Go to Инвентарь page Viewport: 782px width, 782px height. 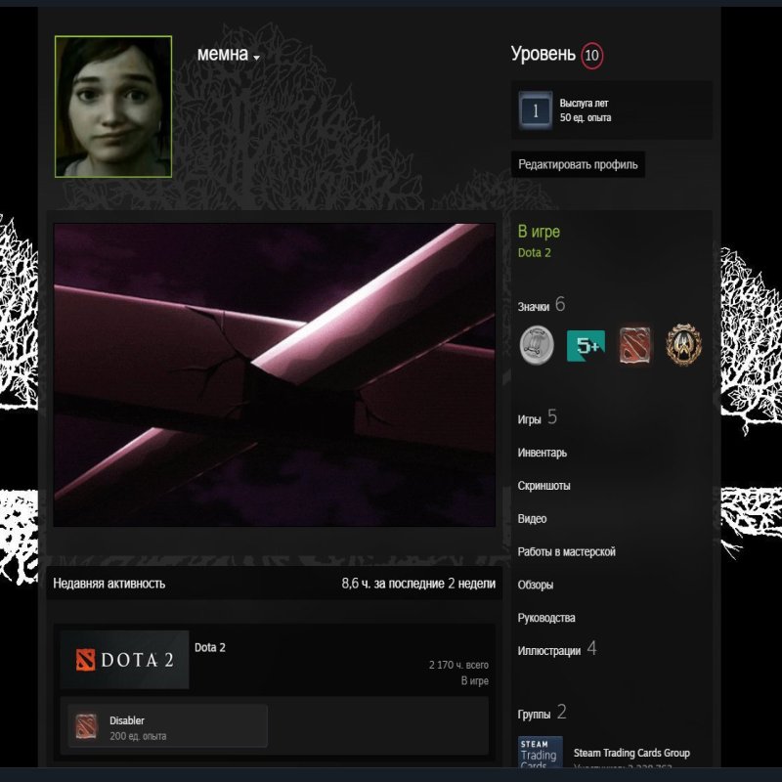point(542,453)
